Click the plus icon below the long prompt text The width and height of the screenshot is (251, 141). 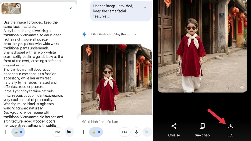5,132
